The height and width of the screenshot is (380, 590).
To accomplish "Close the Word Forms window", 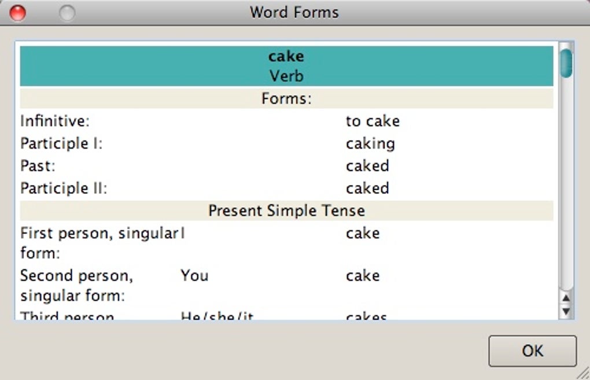I will (18, 13).
